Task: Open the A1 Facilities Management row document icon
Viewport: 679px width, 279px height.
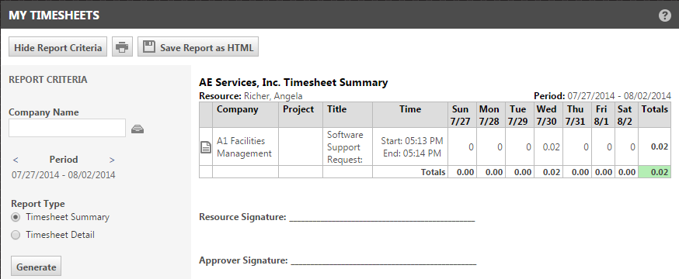Action: pos(206,148)
